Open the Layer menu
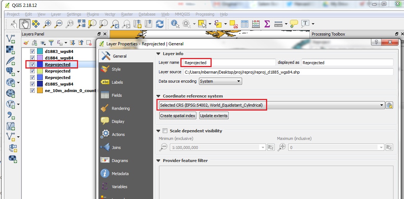The image size is (404, 199). tap(56, 14)
